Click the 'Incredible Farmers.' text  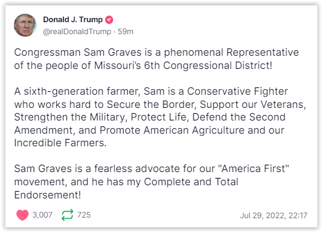(x=61, y=143)
